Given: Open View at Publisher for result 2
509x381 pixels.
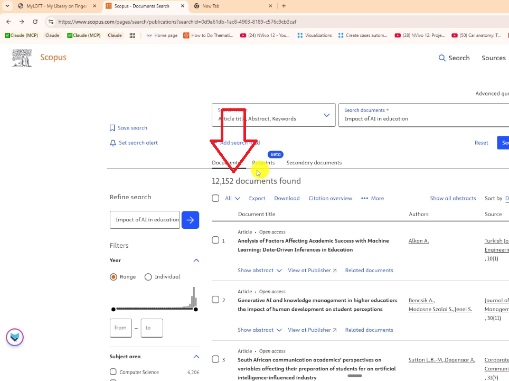Looking at the screenshot, I should click(312, 330).
